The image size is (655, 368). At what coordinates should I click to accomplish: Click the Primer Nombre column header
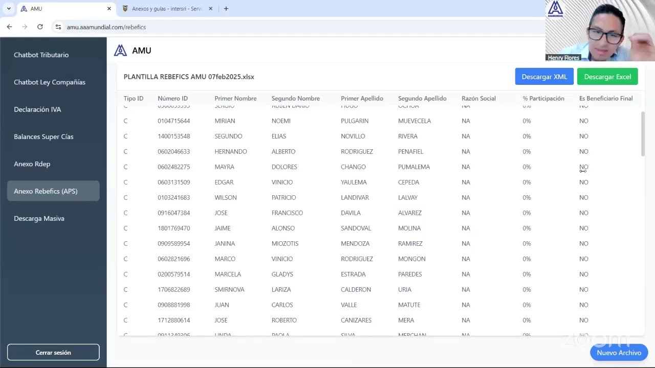tap(235, 98)
